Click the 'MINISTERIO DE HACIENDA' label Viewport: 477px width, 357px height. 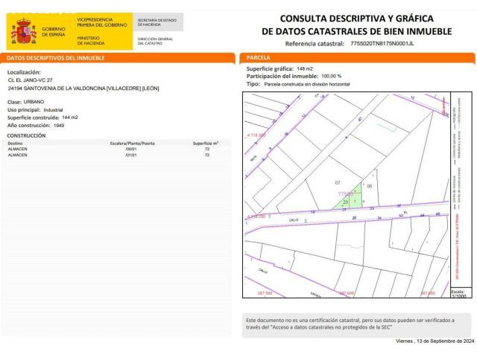pyautogui.click(x=91, y=41)
